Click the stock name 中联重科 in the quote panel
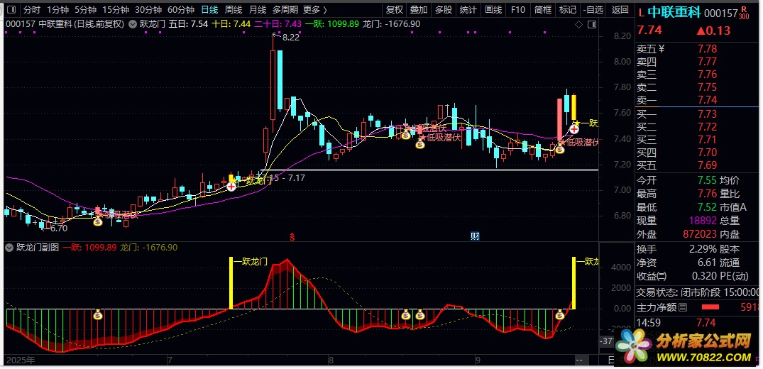This screenshot has height=369, width=763. pos(674,13)
